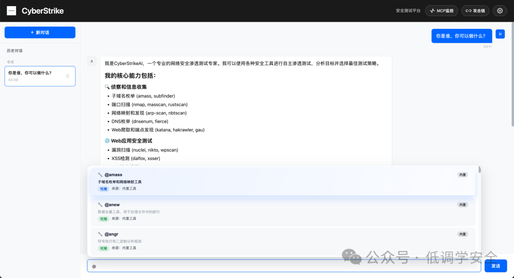Click the 可用 status tag for @angr
Screen dimensions: 514x278
coord(104,248)
